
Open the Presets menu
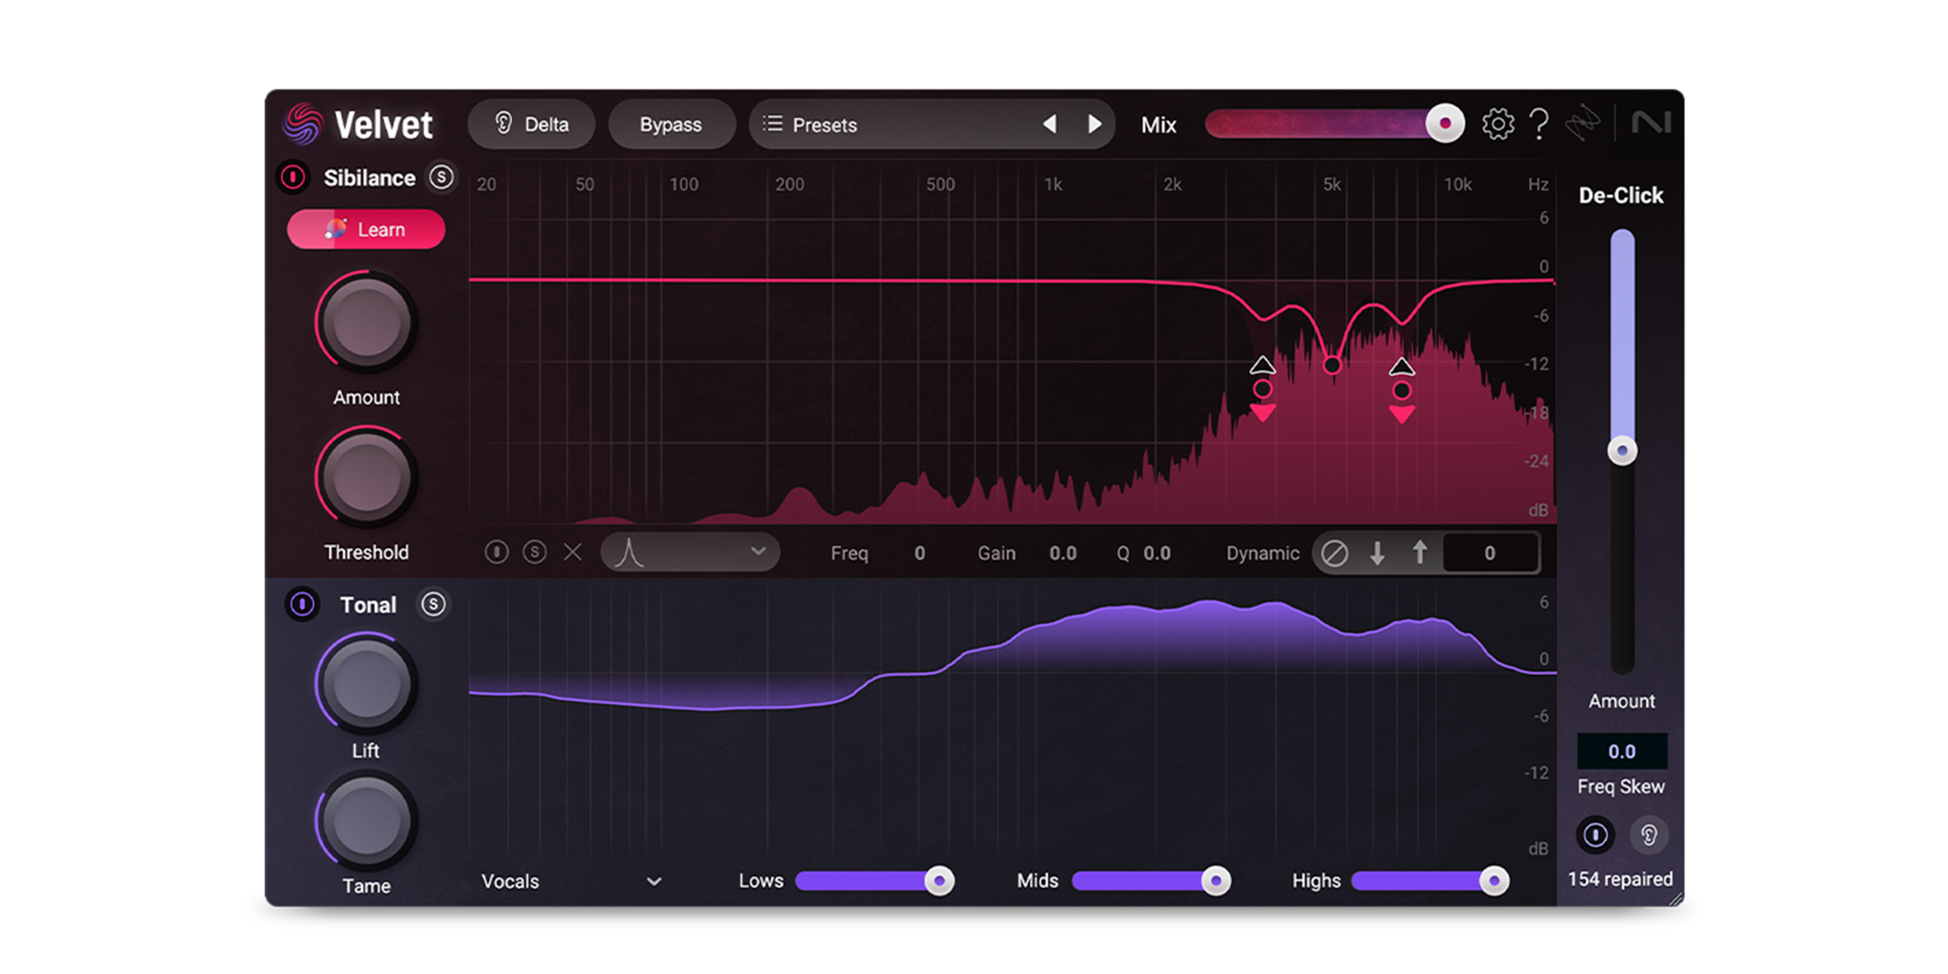[892, 124]
